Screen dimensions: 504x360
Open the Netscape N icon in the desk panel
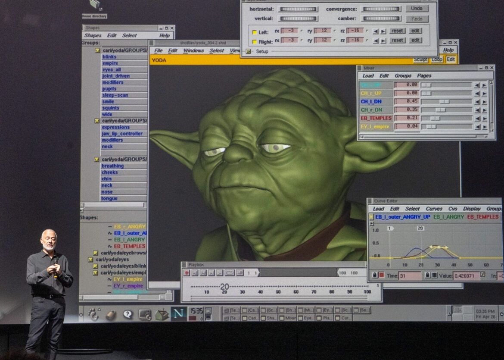pyautogui.click(x=178, y=313)
